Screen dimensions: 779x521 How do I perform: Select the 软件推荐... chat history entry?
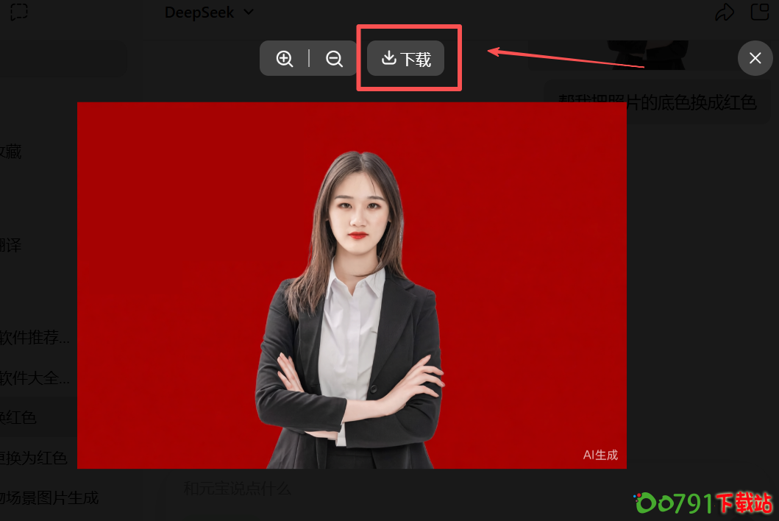pyautogui.click(x=35, y=339)
